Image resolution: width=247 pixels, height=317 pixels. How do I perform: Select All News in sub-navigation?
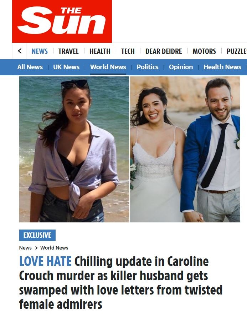tap(30, 67)
